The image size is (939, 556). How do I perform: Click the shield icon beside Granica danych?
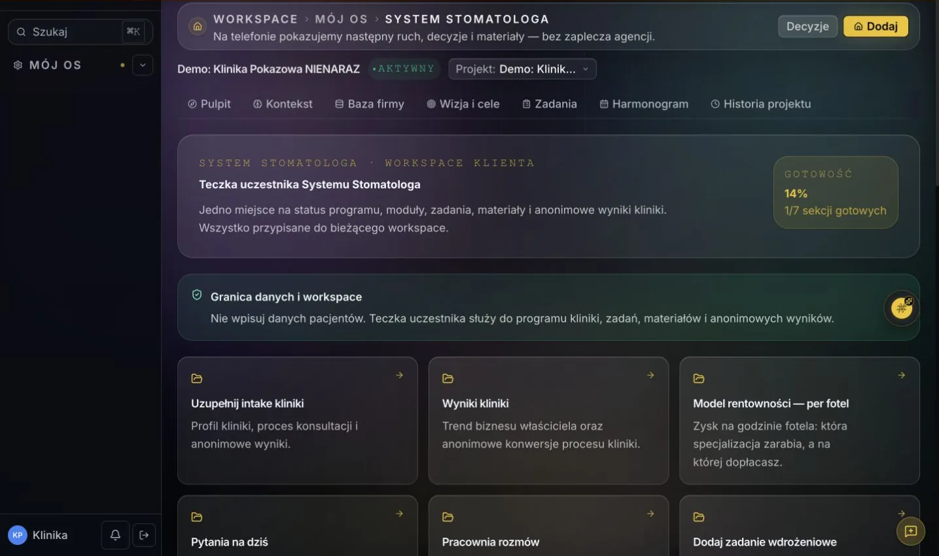197,295
